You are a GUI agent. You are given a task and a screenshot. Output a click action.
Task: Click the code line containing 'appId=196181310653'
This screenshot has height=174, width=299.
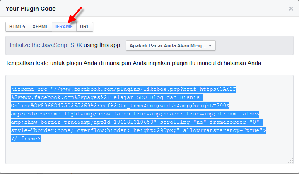pos(137,122)
